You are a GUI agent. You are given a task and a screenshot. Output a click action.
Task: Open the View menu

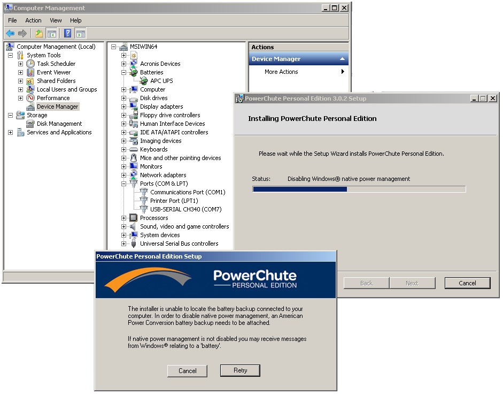click(x=56, y=20)
